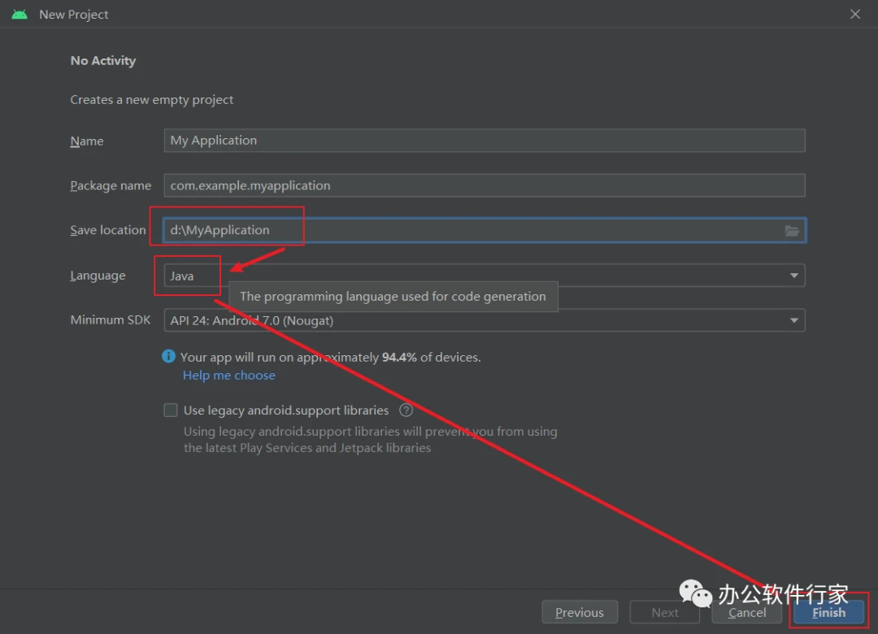Enable Use legacy android.support libraries checkbox

coord(171,410)
